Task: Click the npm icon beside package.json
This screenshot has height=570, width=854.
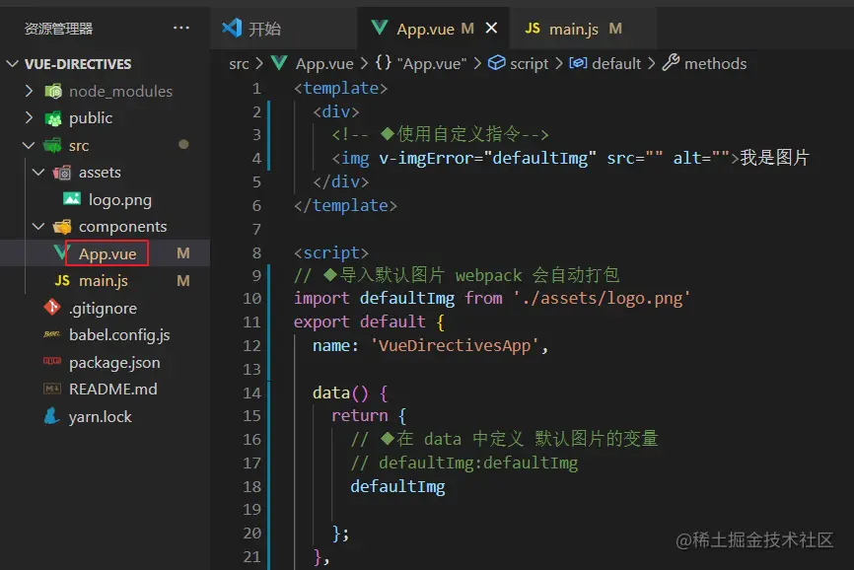Action: [52, 360]
